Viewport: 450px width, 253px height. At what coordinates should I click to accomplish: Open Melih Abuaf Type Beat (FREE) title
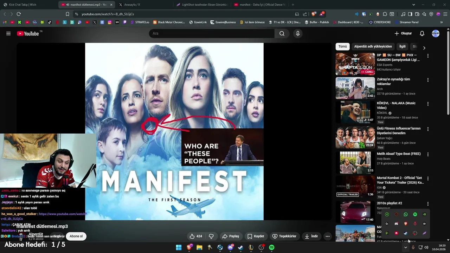(x=399, y=154)
